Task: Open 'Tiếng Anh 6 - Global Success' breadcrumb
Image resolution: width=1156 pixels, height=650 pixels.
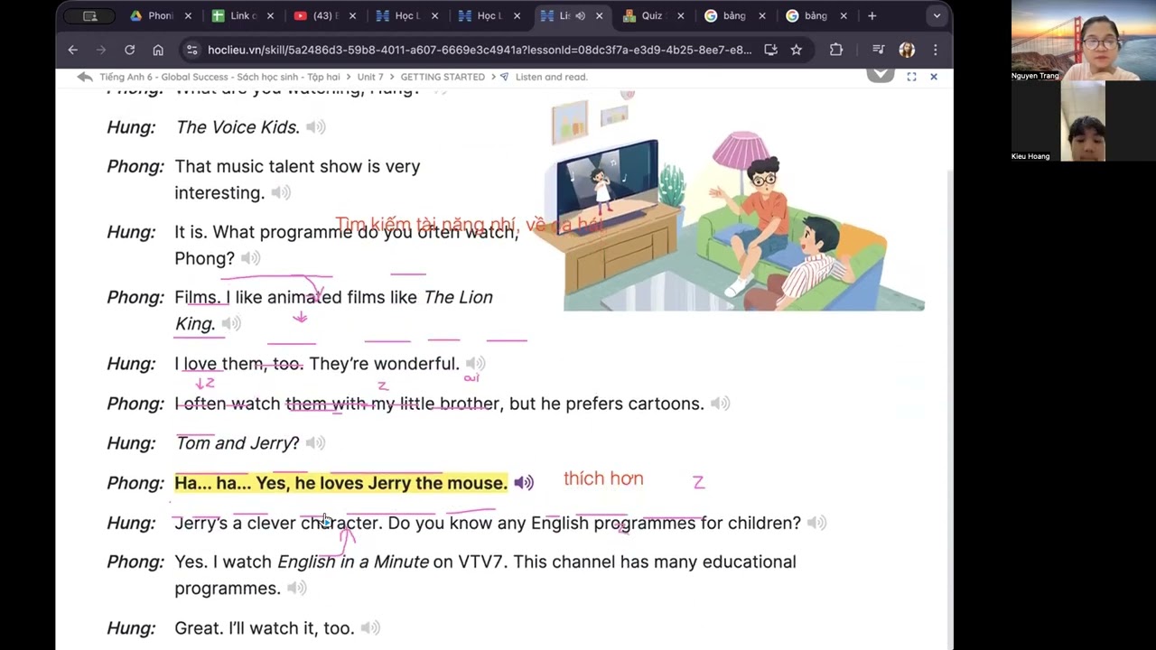Action: pyautogui.click(x=219, y=77)
